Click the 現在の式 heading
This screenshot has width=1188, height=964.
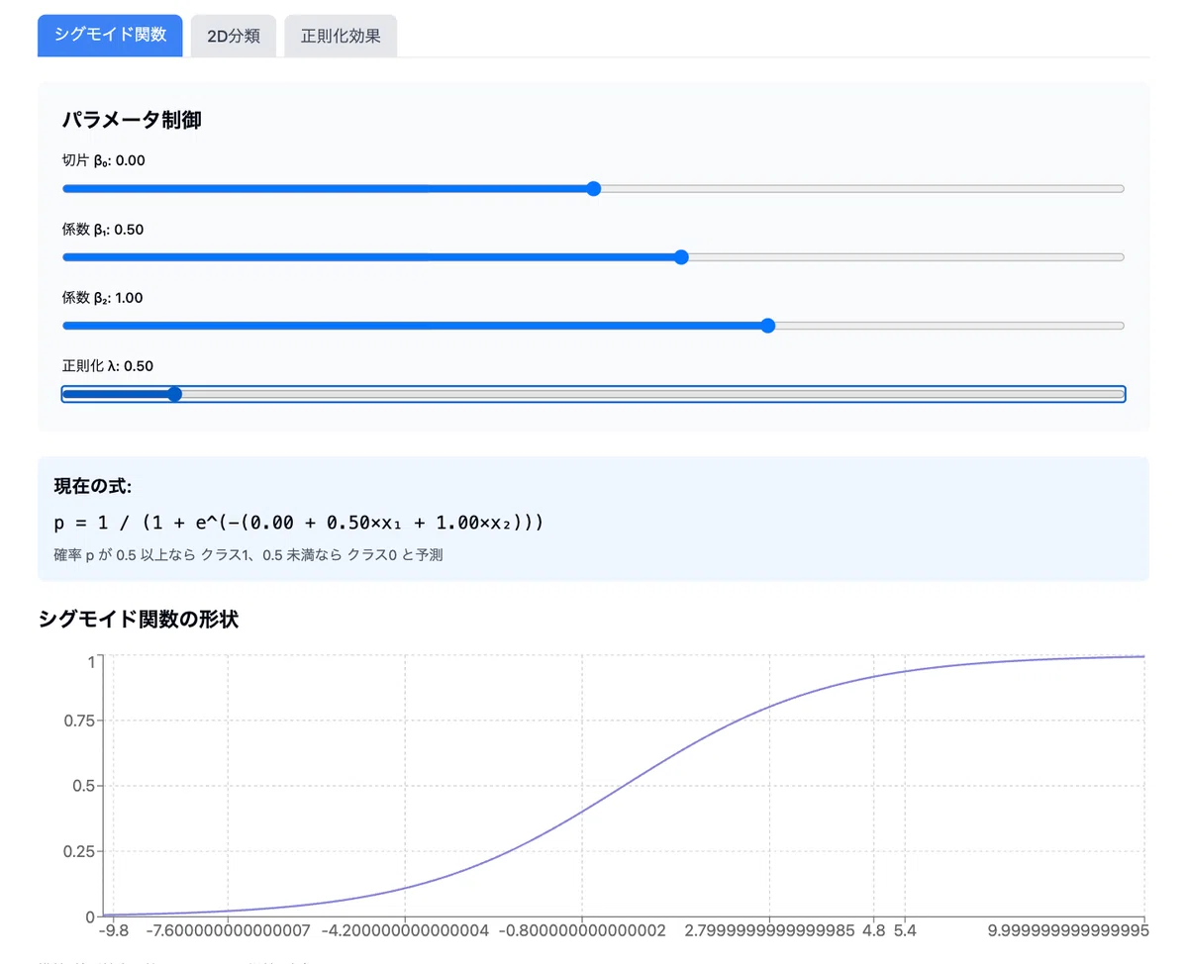(93, 486)
